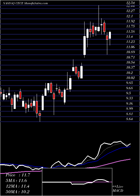Select the 9.68 price axis label
The height and width of the screenshot is (196, 140).
129,88
